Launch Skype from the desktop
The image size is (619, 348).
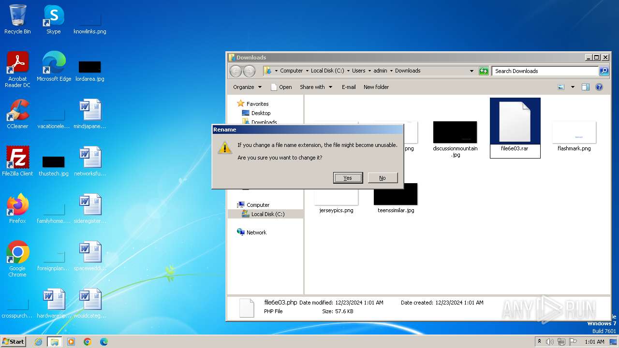(x=53, y=20)
